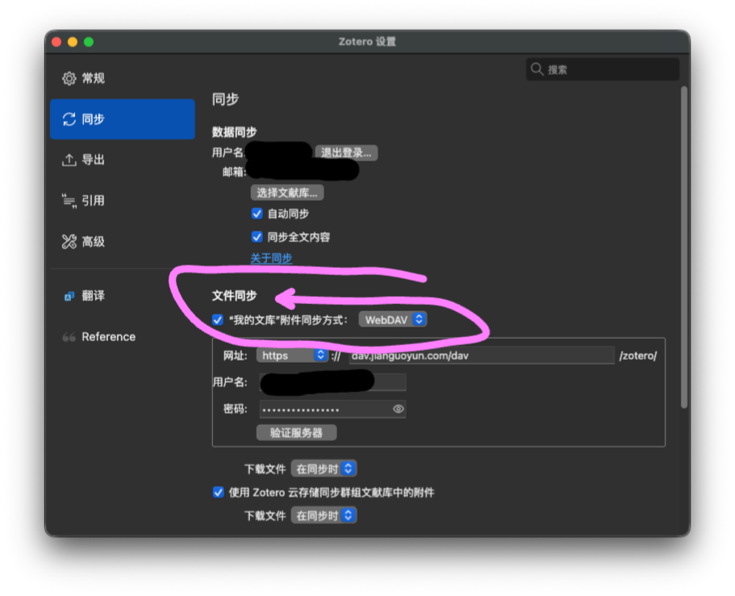Focus the 搜索 search field
The image size is (735, 596).
coord(603,69)
